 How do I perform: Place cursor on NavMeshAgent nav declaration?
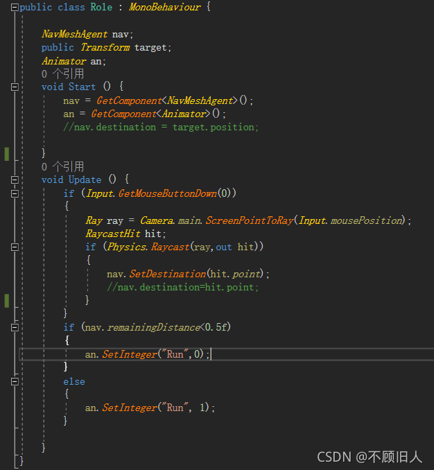pos(87,34)
